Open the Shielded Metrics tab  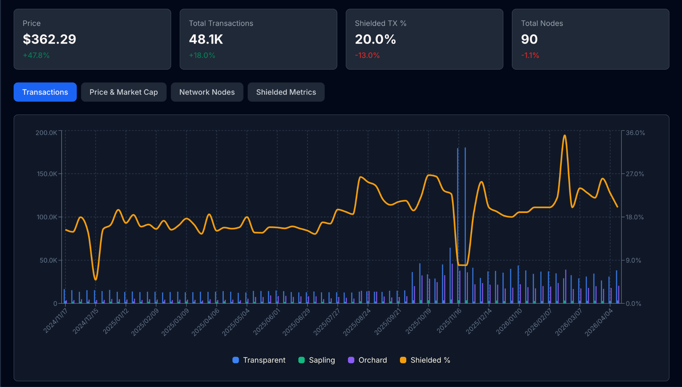coord(286,92)
